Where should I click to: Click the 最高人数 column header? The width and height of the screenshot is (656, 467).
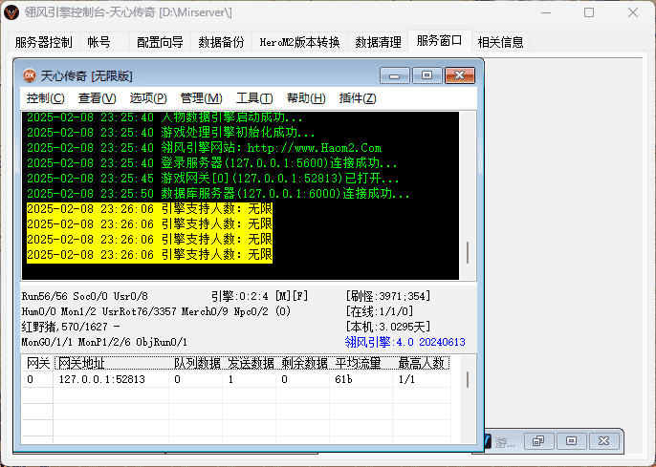422,364
